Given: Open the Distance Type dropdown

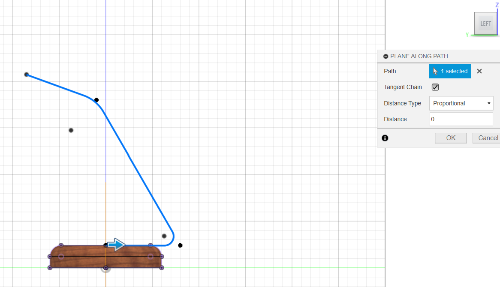Looking at the screenshot, I should [x=461, y=103].
